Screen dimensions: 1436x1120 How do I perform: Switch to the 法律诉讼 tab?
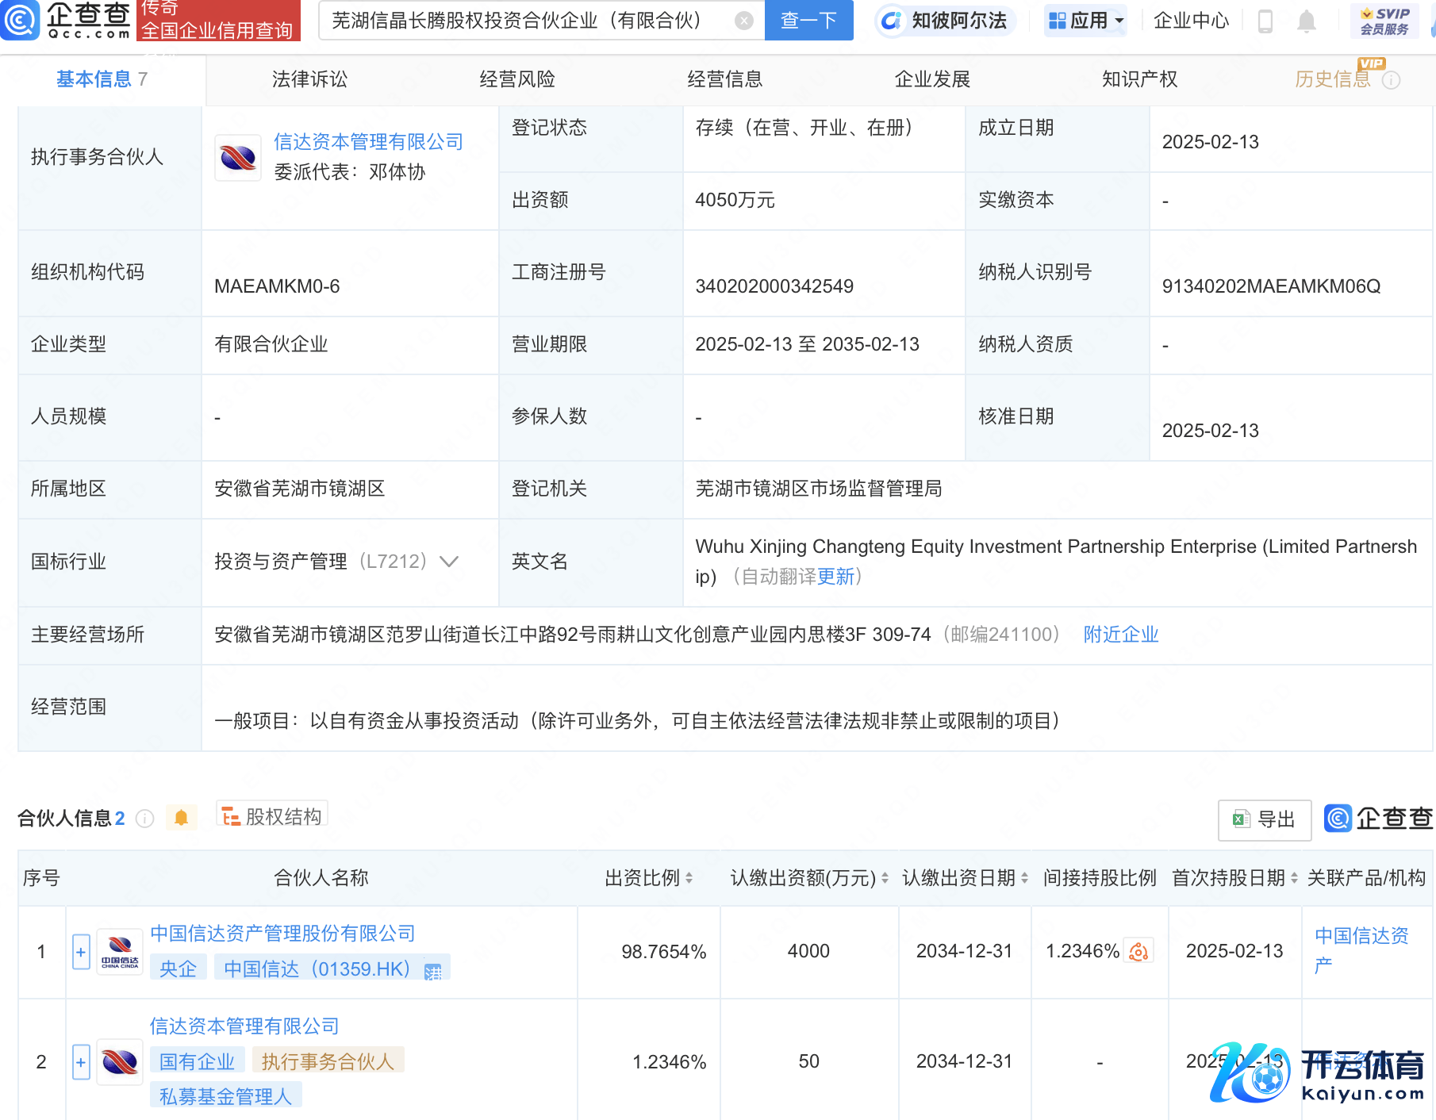pos(309,79)
